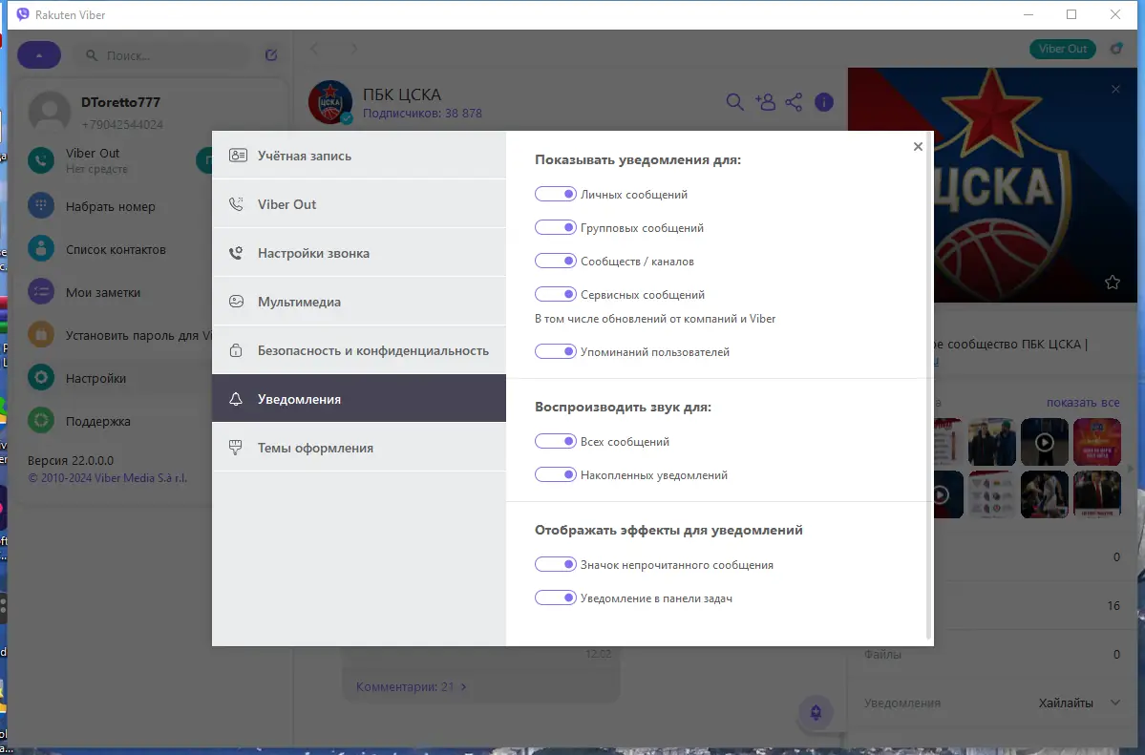Open Безопасность и конфиденциальность tab
This screenshot has height=755, width=1145.
(358, 350)
